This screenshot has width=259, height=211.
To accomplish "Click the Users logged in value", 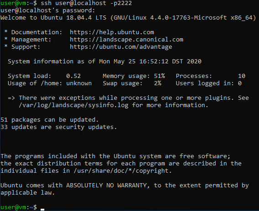I will pos(240,83).
